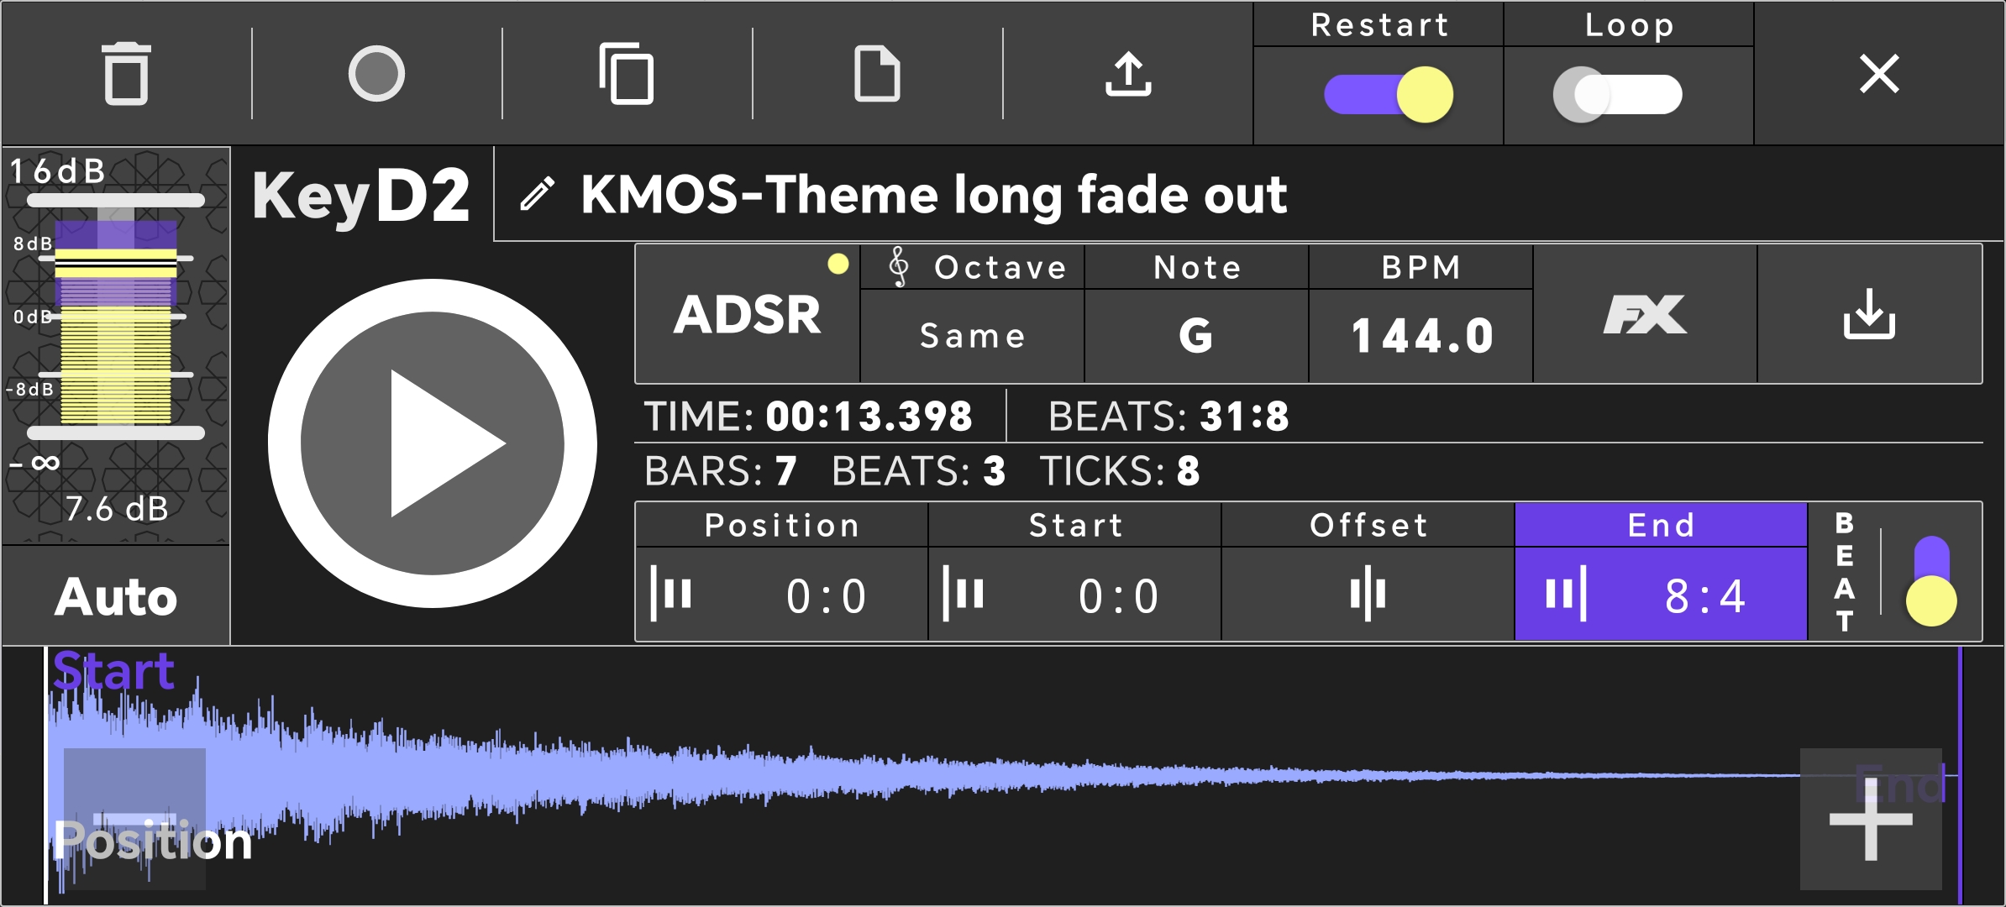
Task: Open the ADSR envelope settings
Action: click(747, 315)
